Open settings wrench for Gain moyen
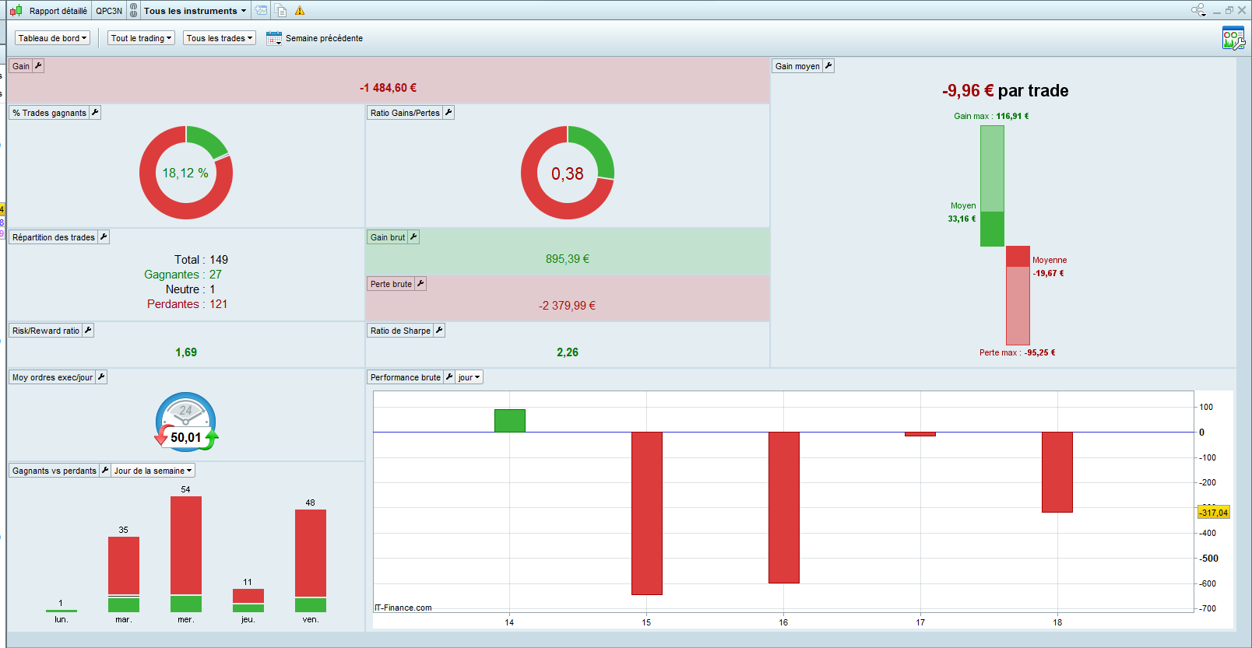Screen dimensions: 1252x648 [828, 66]
